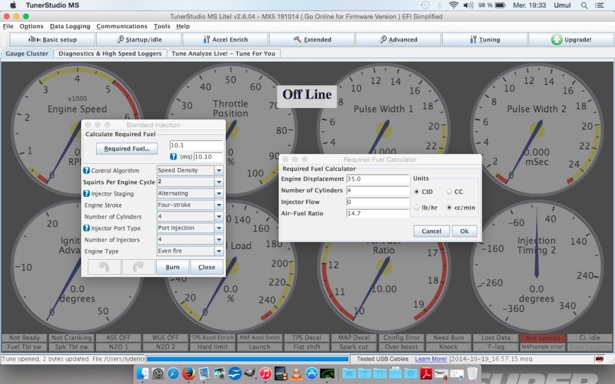Click the Wi-Fi menu bar icon
Image resolution: width=615 pixels, height=384 pixels.
pos(453,5)
